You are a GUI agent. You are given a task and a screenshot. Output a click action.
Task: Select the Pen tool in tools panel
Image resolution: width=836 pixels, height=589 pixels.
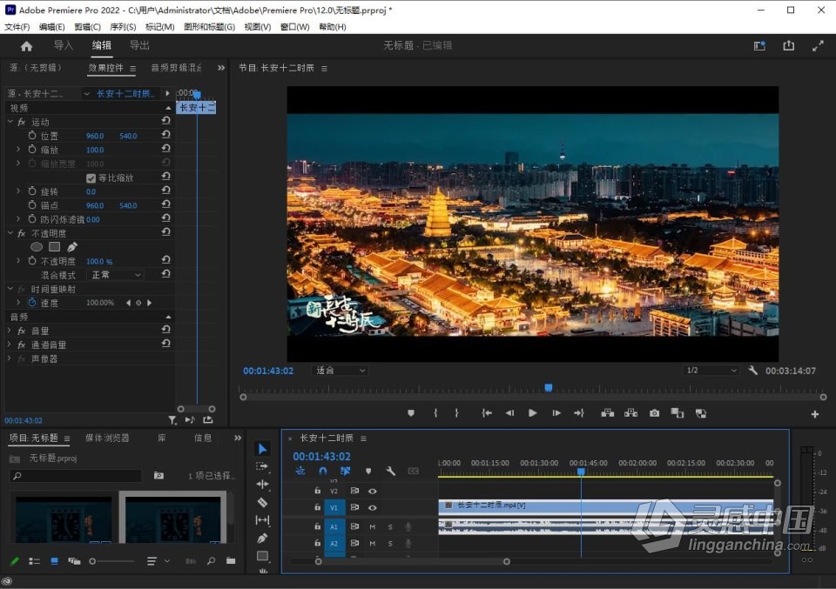262,539
